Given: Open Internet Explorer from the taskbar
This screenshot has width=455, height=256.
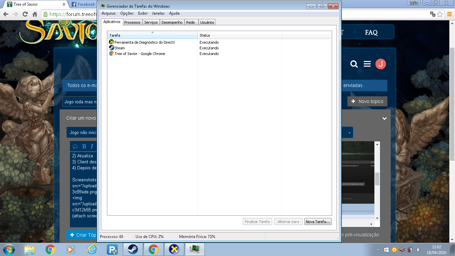Looking at the screenshot, I should click(92, 249).
